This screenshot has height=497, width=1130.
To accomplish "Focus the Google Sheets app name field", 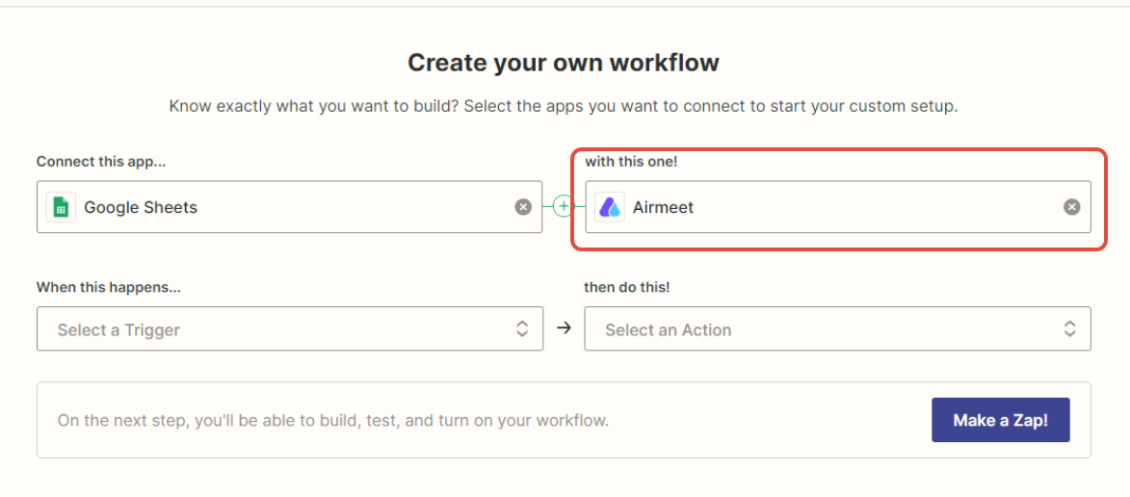I will point(141,207).
